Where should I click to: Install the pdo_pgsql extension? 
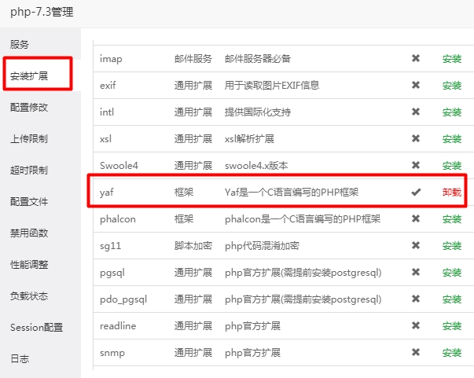(452, 299)
